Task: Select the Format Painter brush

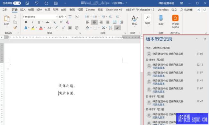Action: point(15,27)
